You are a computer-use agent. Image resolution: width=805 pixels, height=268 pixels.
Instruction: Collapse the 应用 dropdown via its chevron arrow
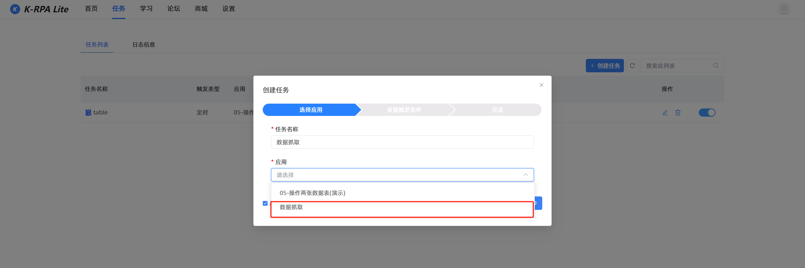coord(525,175)
